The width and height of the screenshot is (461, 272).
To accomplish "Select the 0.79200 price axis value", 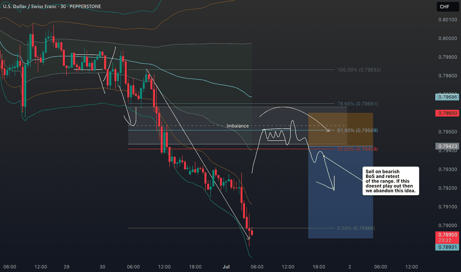I will pos(448,188).
